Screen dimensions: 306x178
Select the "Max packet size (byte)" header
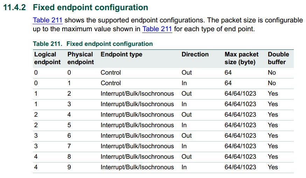click(241, 58)
